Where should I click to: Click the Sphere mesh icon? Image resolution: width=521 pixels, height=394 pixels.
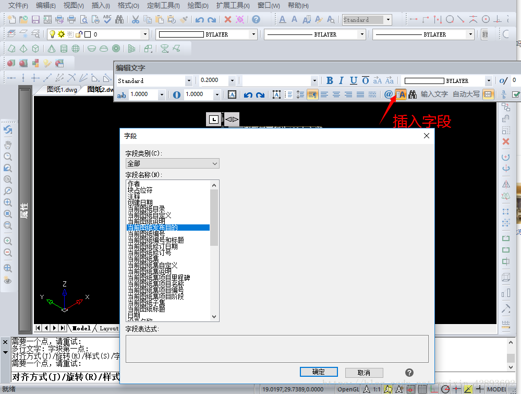[76, 49]
